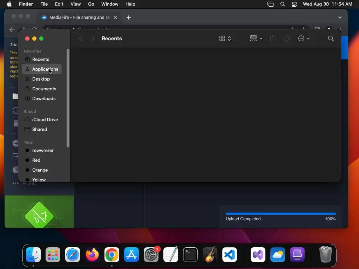Viewport: 359px width, 269px height.
Task: Click the date and time clock
Action: (x=327, y=4)
